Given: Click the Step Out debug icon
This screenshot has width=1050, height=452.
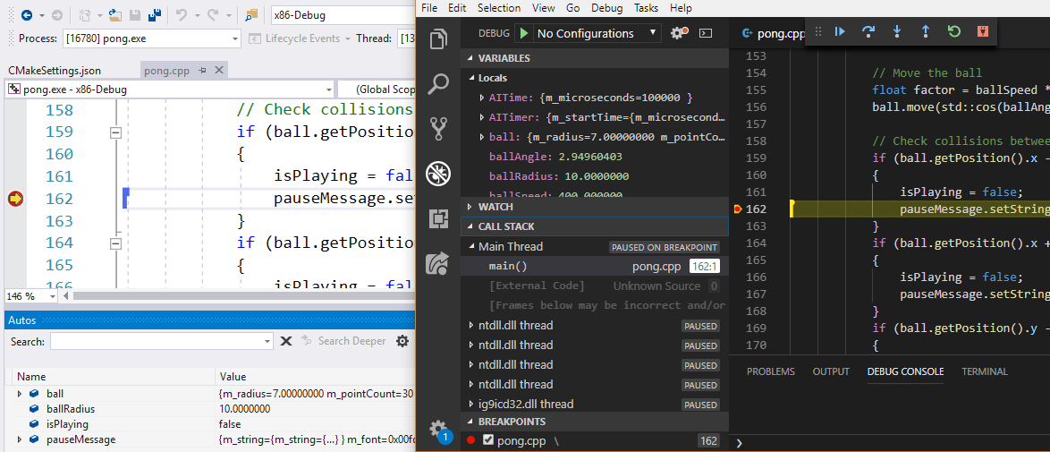Looking at the screenshot, I should [925, 31].
